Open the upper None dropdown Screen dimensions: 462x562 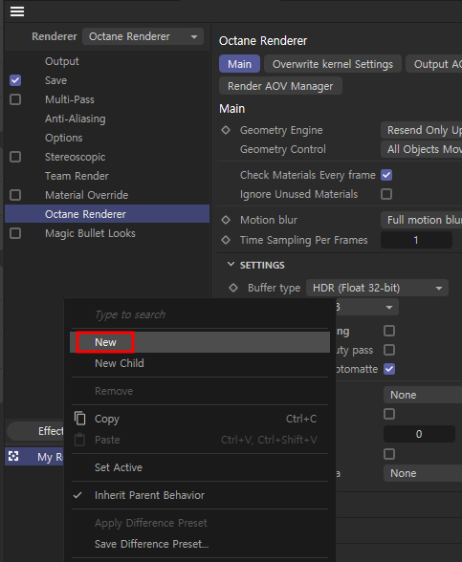423,395
